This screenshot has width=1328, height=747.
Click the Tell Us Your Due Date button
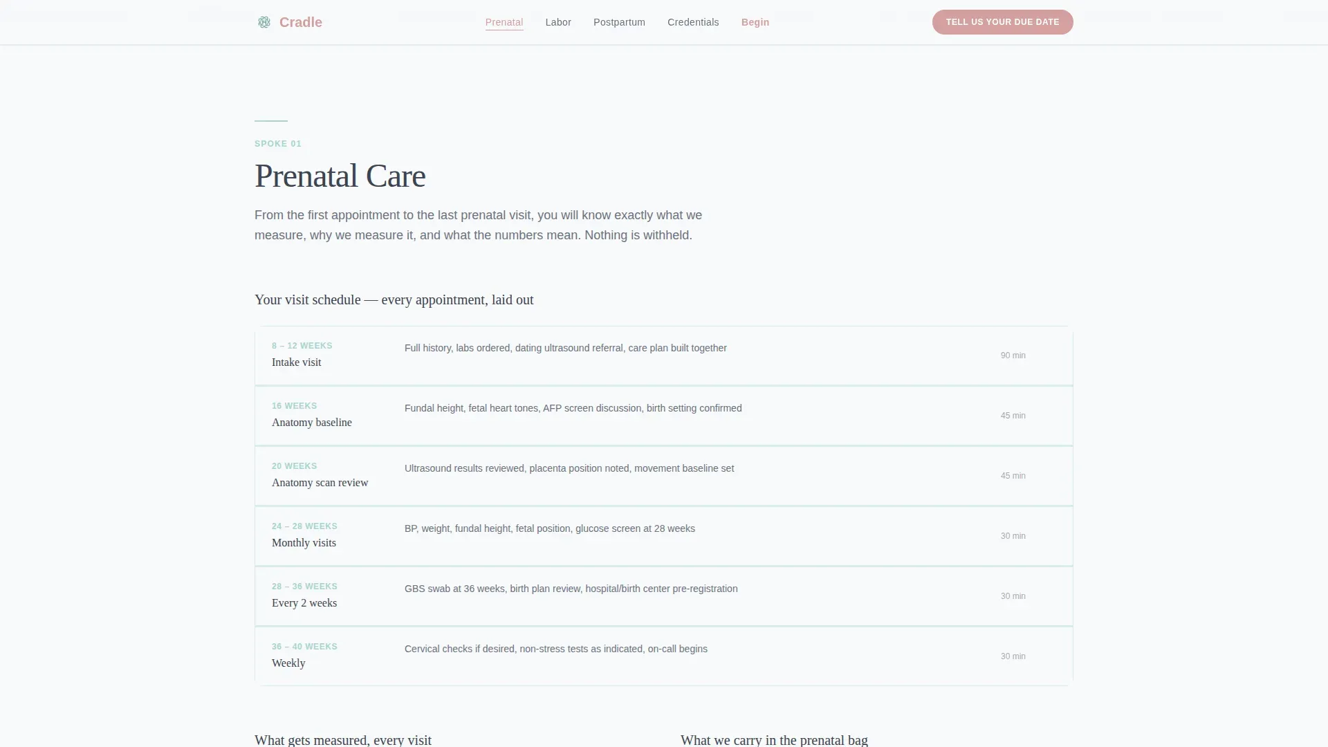coord(1002,22)
